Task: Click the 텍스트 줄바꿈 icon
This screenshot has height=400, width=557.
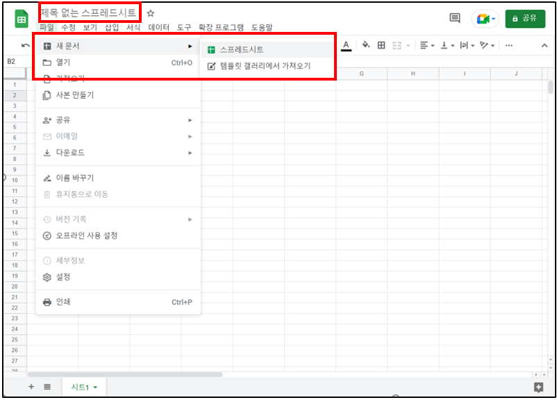Action: [x=464, y=44]
